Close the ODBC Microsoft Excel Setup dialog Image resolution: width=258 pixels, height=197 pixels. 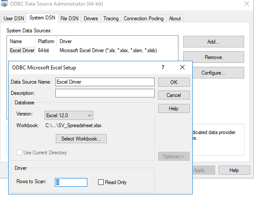pos(182,67)
